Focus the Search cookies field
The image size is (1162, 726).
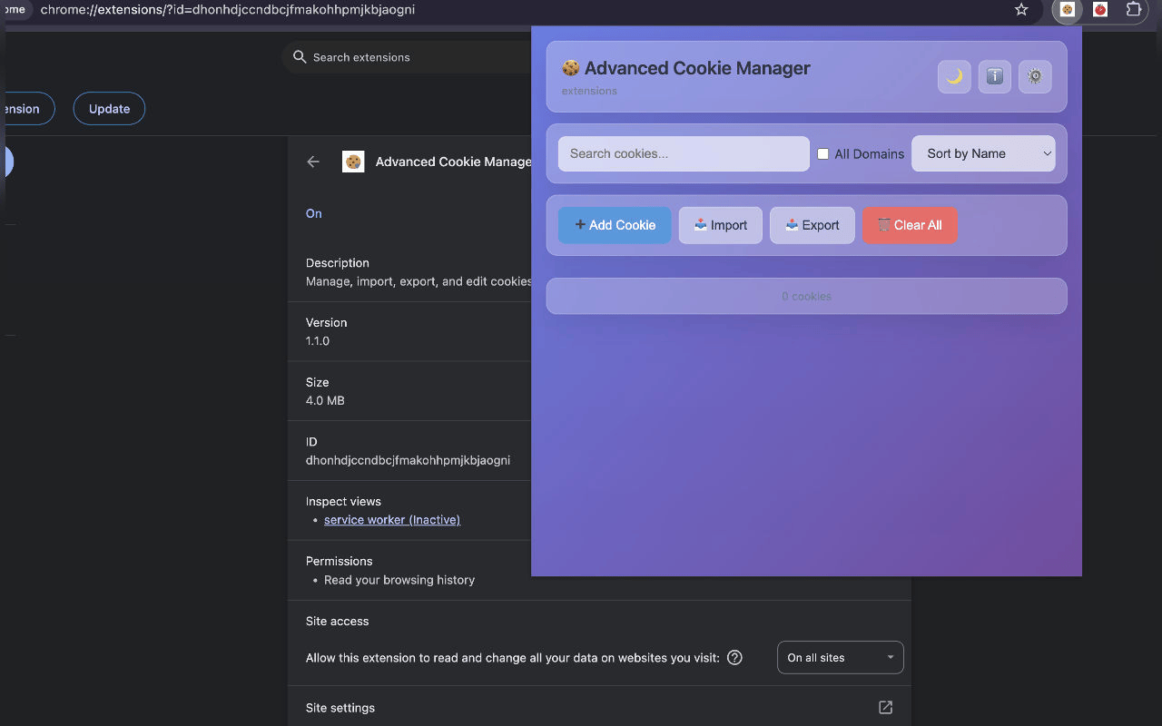pyautogui.click(x=684, y=154)
